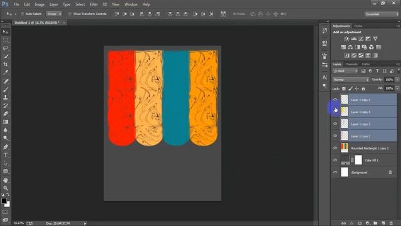
Task: Click the Delete layer trash icon
Action: click(391, 223)
